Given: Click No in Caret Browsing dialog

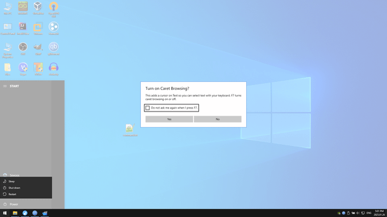Looking at the screenshot, I should pos(218,119).
